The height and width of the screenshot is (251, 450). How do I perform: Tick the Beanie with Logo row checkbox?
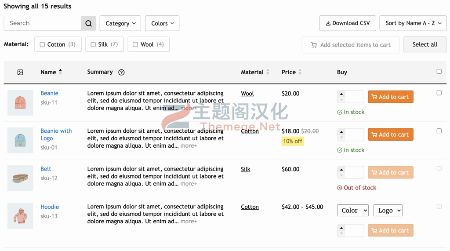[x=439, y=131]
